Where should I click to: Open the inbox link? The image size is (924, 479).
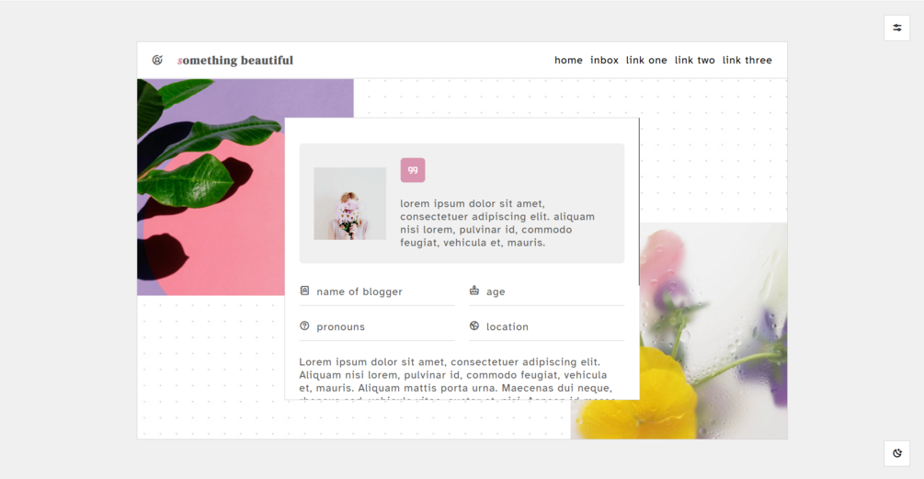point(605,60)
